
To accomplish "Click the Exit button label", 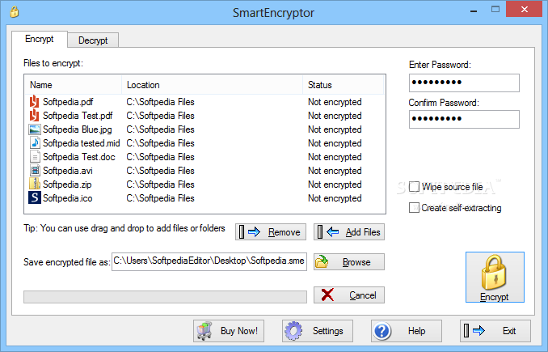I will pyautogui.click(x=509, y=331).
